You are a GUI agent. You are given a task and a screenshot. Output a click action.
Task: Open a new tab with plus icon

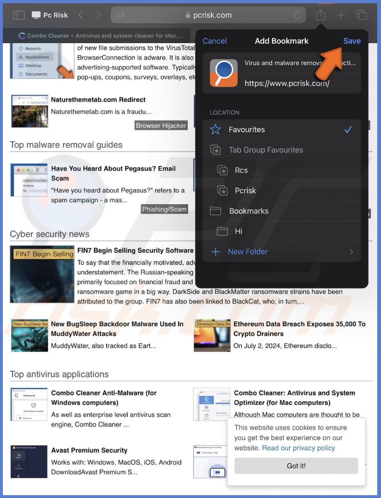coord(340,15)
